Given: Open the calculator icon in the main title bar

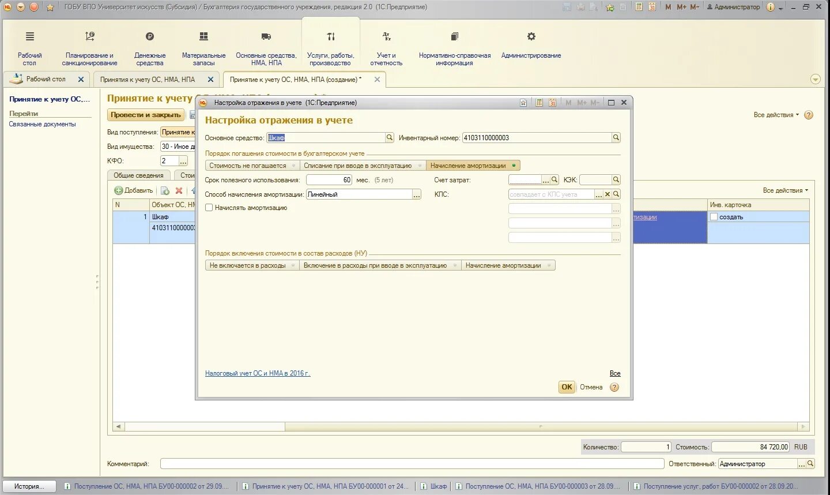Looking at the screenshot, I should [x=639, y=7].
